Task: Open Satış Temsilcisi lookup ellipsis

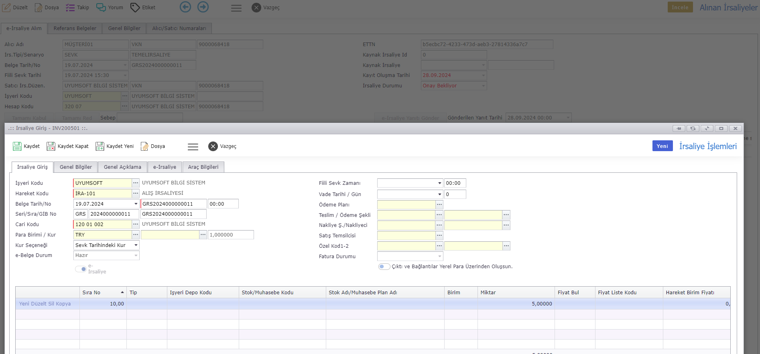Action: pyautogui.click(x=439, y=235)
